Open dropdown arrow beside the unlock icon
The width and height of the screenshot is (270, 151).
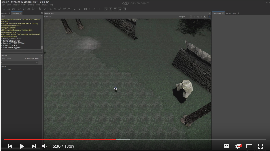82,9
